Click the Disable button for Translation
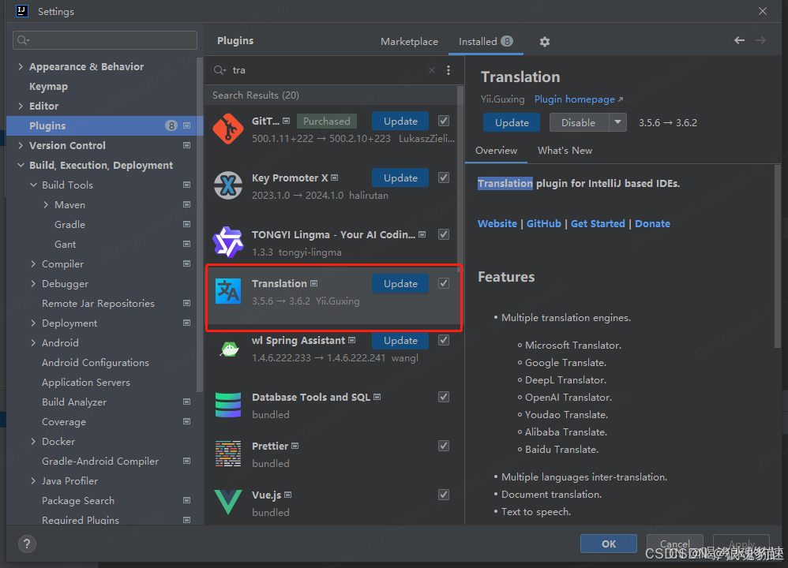Image resolution: width=788 pixels, height=568 pixels. (x=579, y=122)
